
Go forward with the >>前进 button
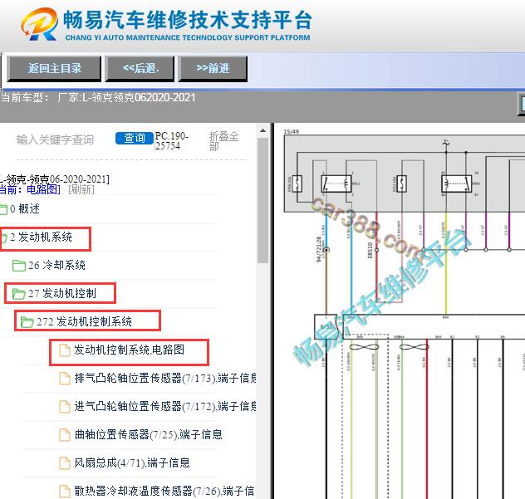pos(213,69)
